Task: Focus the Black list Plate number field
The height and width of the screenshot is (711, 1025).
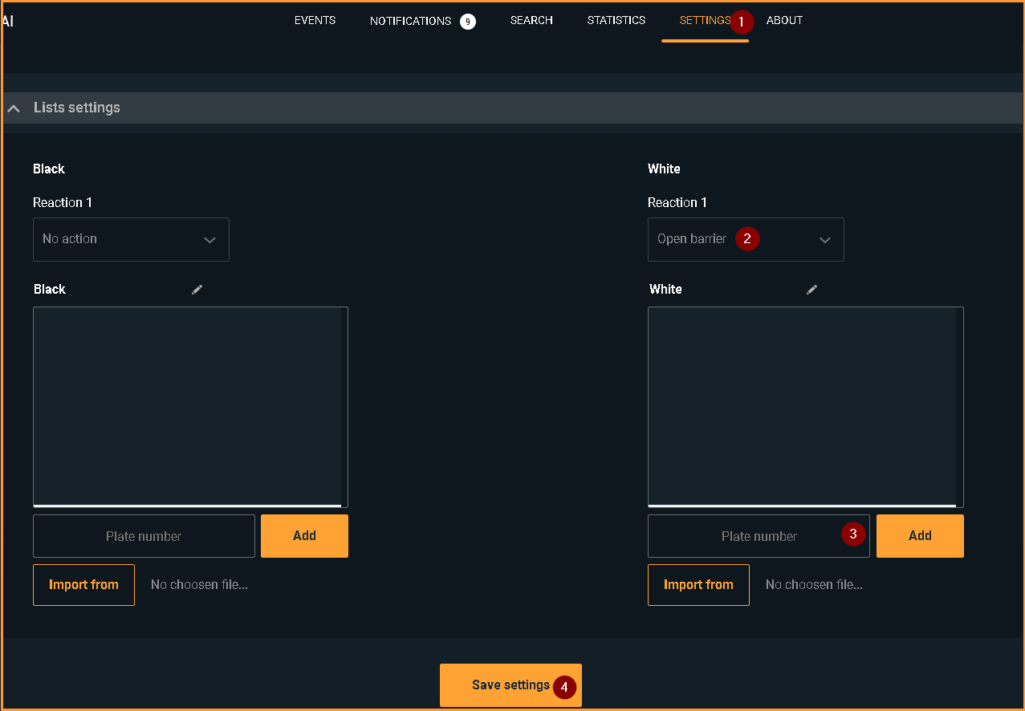Action: coord(144,536)
